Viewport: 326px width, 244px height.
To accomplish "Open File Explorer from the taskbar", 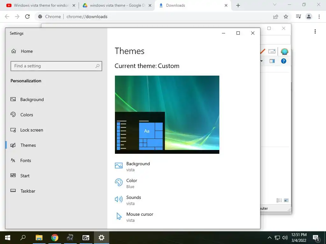I will tap(39, 238).
